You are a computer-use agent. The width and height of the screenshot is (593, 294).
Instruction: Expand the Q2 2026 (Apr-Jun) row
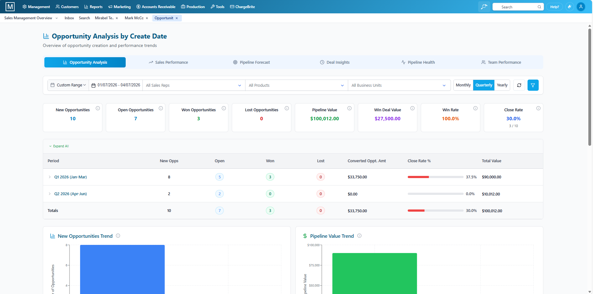(50, 194)
